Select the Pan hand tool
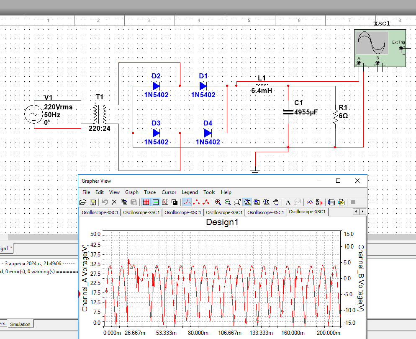 [x=276, y=202]
